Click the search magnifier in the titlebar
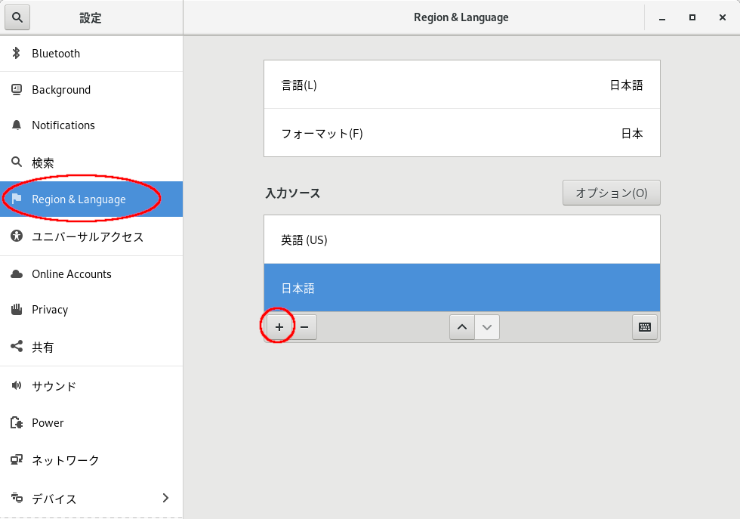740x519 pixels. [x=17, y=17]
